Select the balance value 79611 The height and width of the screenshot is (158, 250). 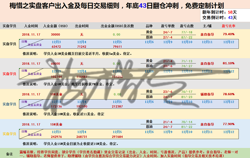click(x=117, y=47)
